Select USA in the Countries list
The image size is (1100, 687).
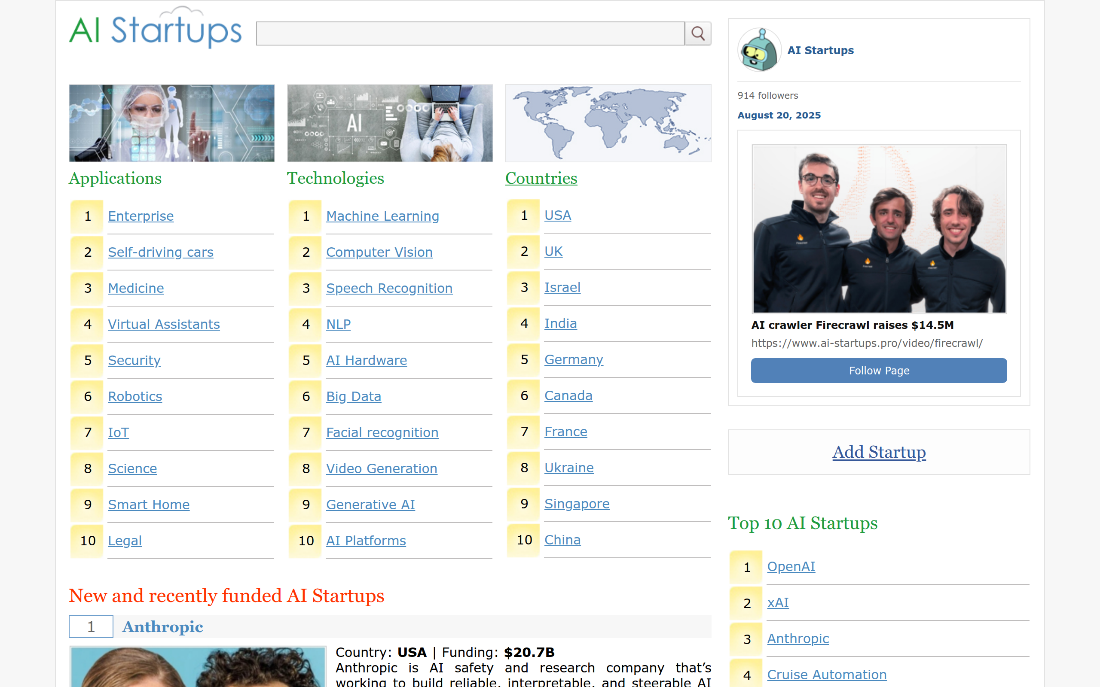pos(558,216)
